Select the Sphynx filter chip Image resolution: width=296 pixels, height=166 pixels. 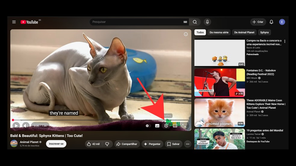coord(264,32)
